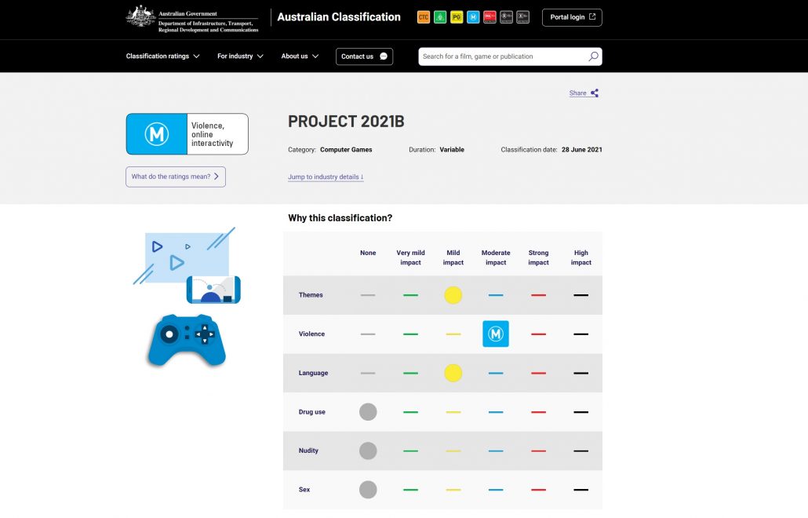Click the Variable duration value
This screenshot has width=808, height=518.
[452, 149]
